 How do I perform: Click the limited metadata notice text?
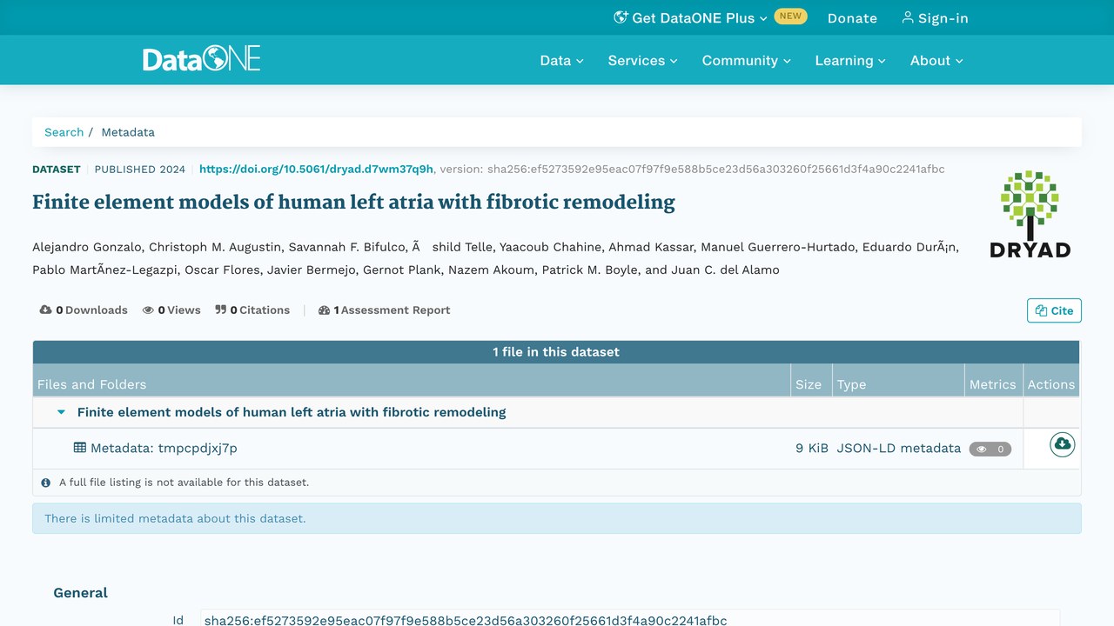point(175,518)
